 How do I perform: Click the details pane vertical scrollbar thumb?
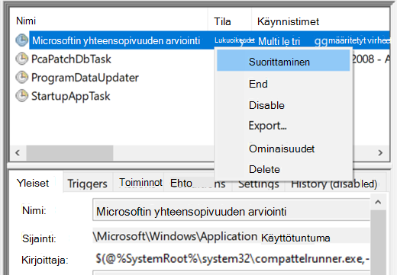[x=378, y=242]
